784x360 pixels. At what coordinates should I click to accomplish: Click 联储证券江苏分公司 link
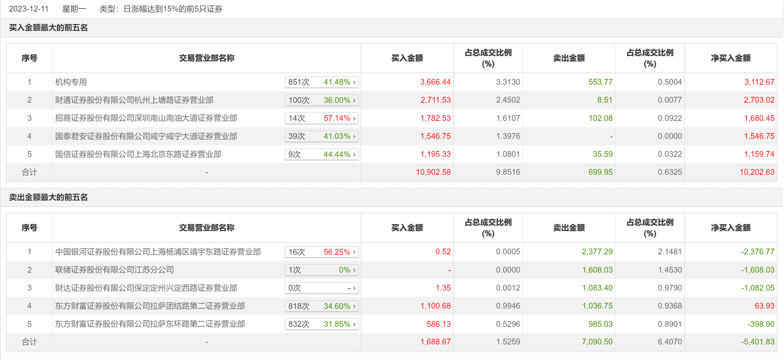click(115, 270)
